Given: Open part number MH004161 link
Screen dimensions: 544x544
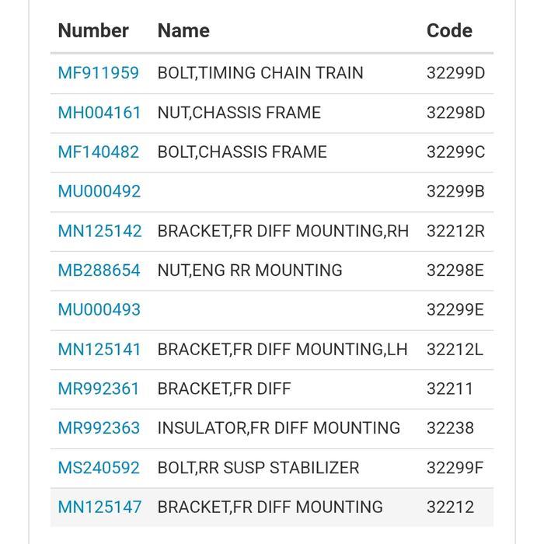Looking at the screenshot, I should (x=99, y=113).
